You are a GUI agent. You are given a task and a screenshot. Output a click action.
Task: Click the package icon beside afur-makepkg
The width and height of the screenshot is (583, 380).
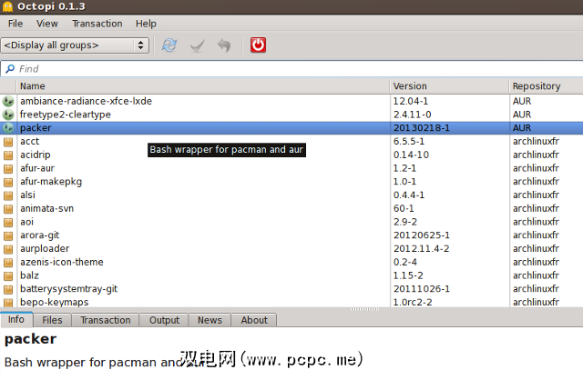click(8, 182)
